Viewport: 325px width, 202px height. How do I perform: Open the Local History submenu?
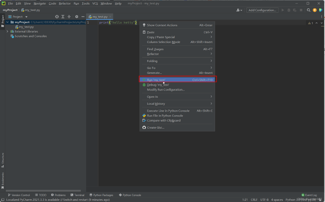178,103
